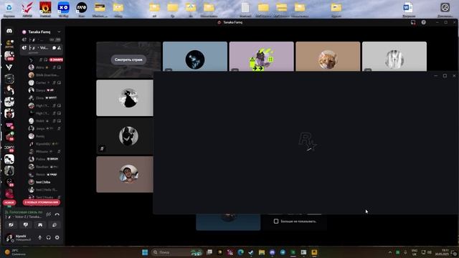
Task: Open the black-and-white icon server above the silhouette server
Action: 9,159
